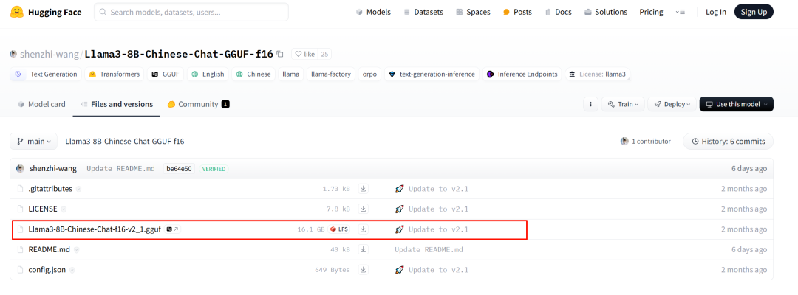Select the Transformers tag
This screenshot has width=798, height=295.
[115, 74]
